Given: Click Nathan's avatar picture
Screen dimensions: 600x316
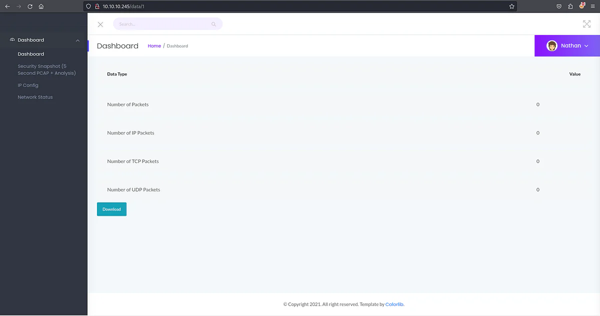Looking at the screenshot, I should coord(552,46).
